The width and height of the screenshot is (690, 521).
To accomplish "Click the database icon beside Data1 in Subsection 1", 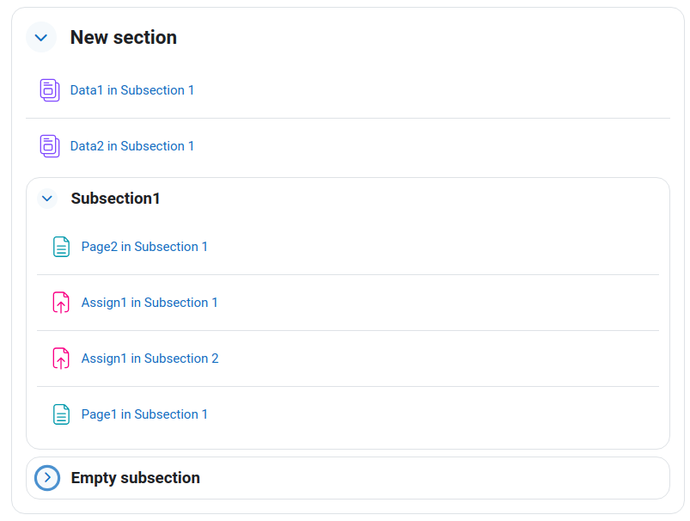I will (50, 90).
